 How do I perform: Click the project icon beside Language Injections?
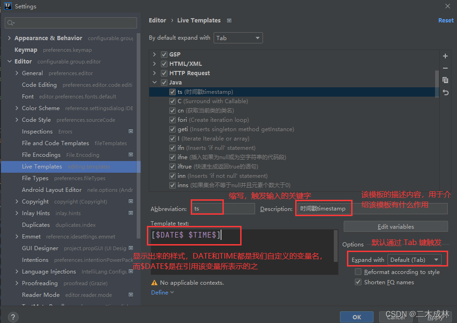[131, 271]
